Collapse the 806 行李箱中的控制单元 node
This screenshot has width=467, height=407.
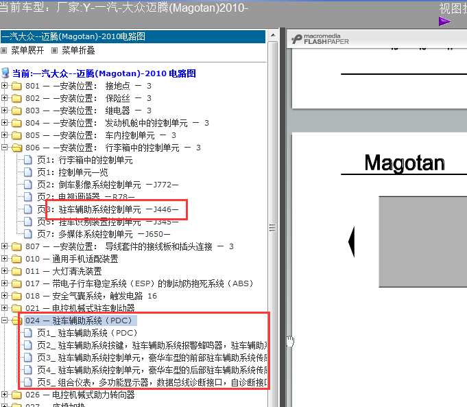(x=4, y=148)
